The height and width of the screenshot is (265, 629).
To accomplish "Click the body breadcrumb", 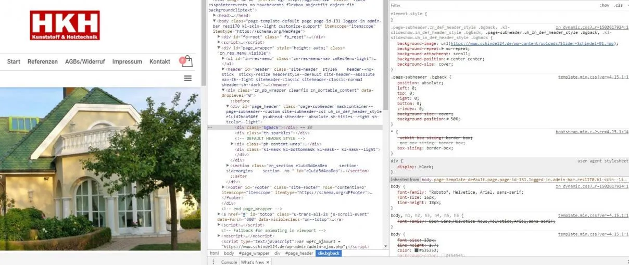I will pos(229,254).
